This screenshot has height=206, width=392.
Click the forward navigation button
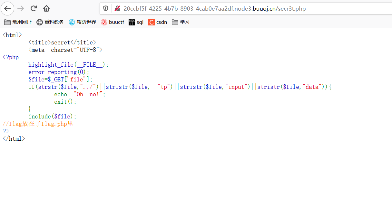click(20, 9)
